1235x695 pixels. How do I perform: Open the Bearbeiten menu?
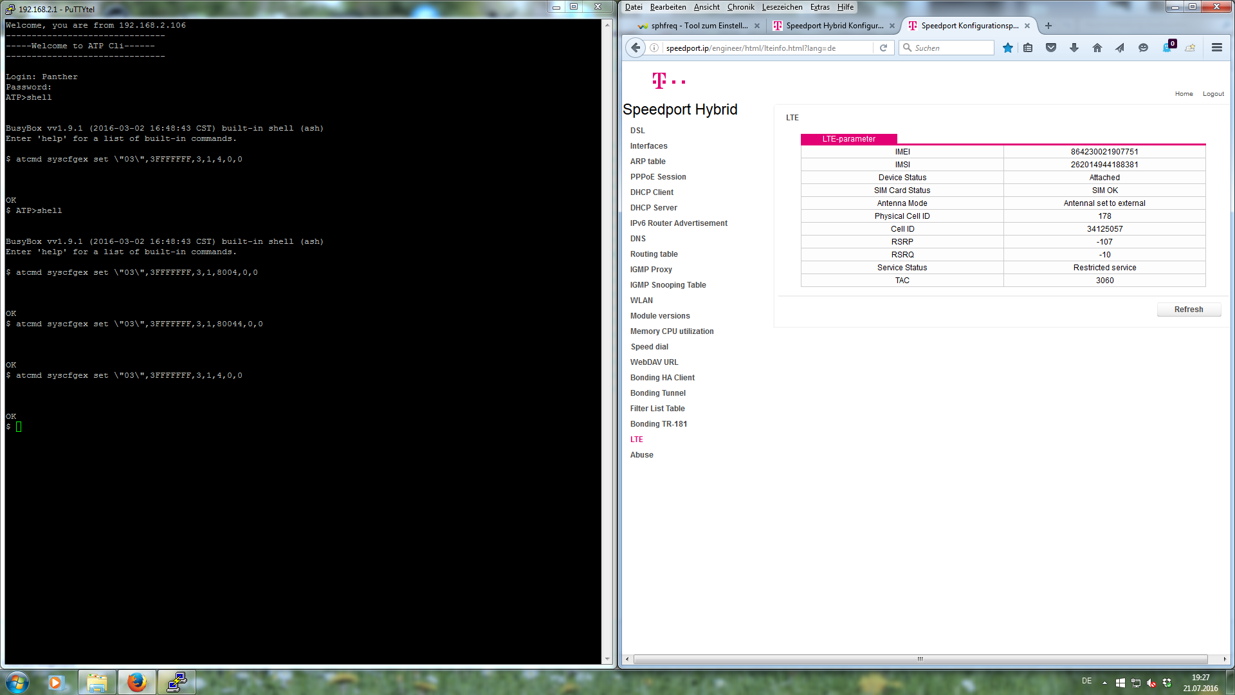668,7
